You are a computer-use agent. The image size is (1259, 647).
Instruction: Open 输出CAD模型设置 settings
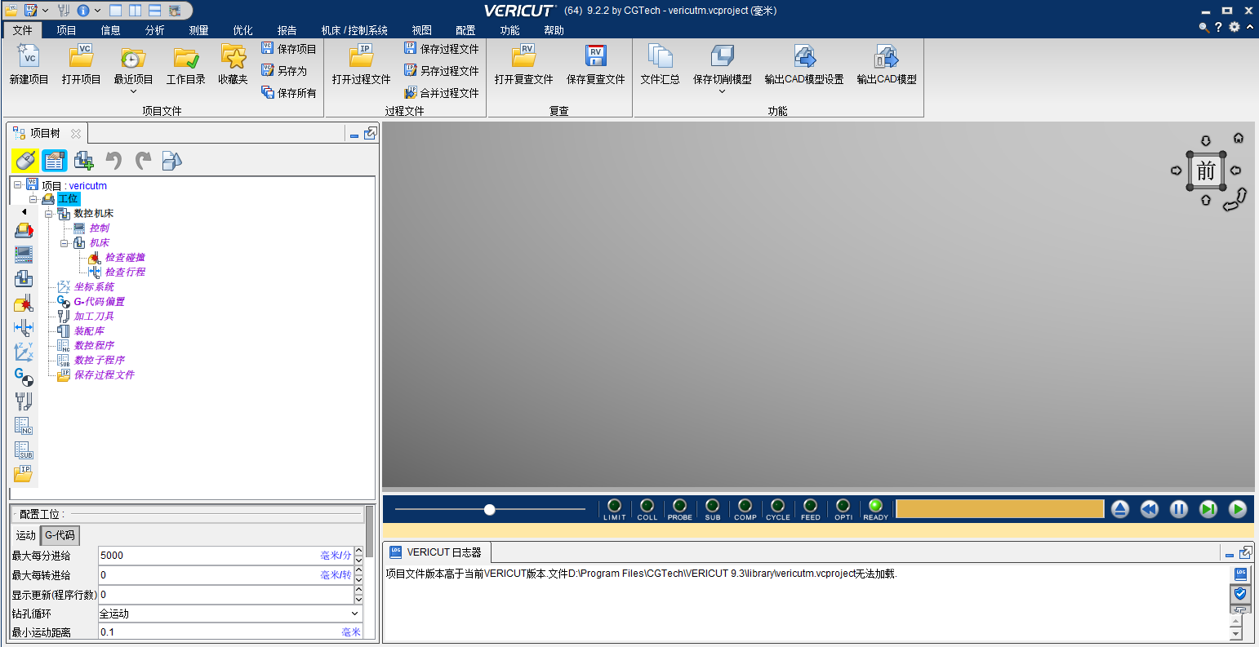point(804,64)
